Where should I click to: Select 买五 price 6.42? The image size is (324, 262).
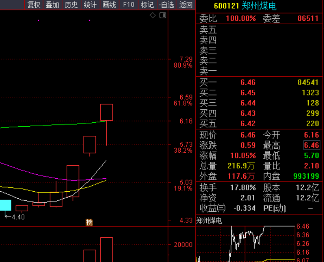coord(248,124)
